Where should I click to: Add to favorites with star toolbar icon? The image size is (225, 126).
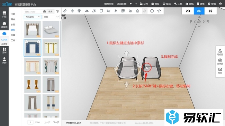(159, 11)
